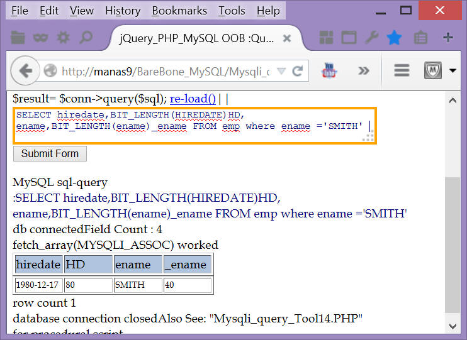This screenshot has height=340, width=467.
Task: Expand the toolbar overflow chevron
Action: pyautogui.click(x=363, y=70)
